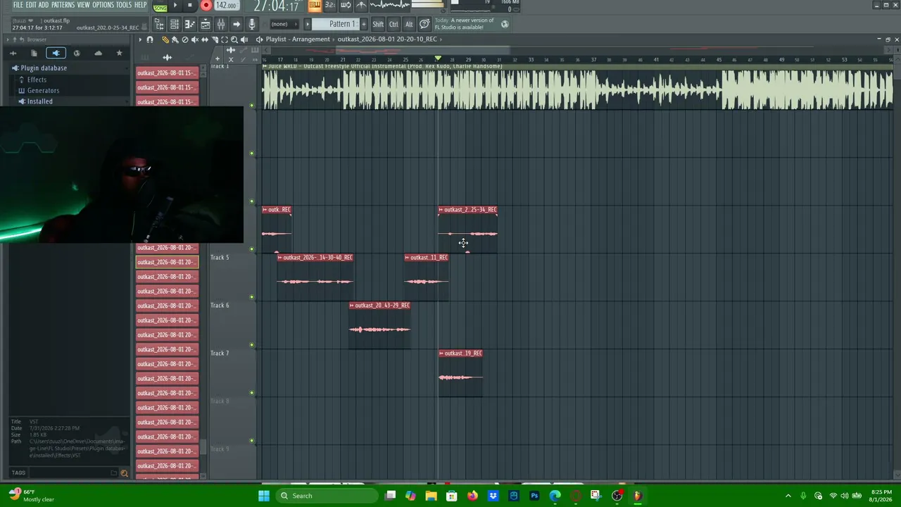Open the Generators folder in browser

pyautogui.click(x=43, y=91)
